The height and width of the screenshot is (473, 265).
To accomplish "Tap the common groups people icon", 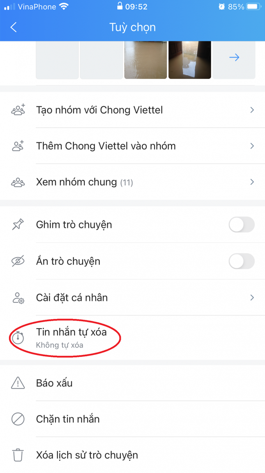I will pos(18,182).
